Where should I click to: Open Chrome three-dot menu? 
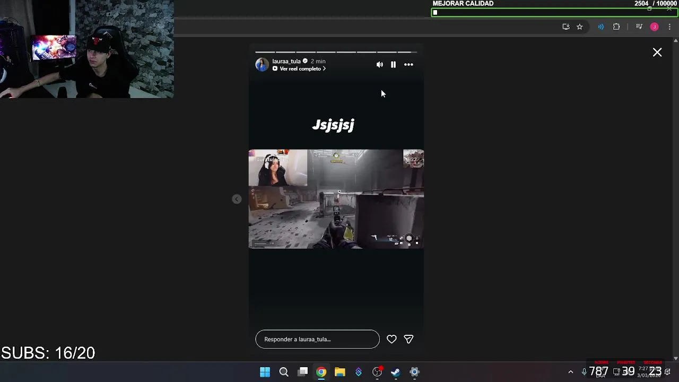(x=669, y=27)
